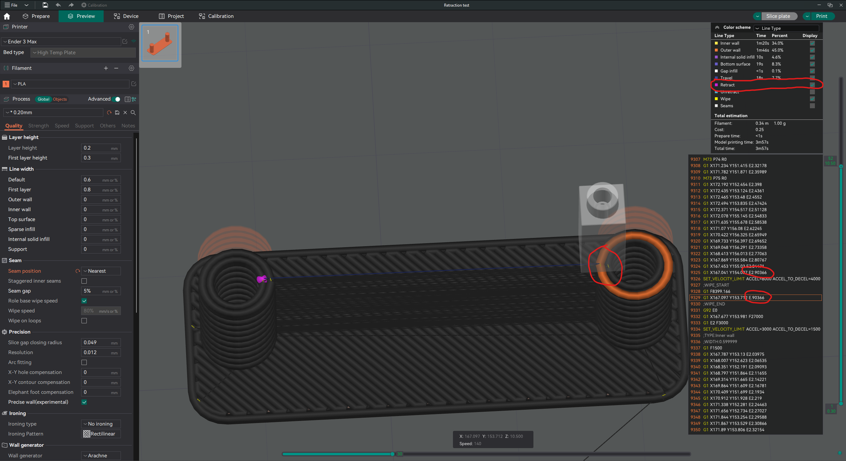Click the Undo arrow icon

(58, 5)
